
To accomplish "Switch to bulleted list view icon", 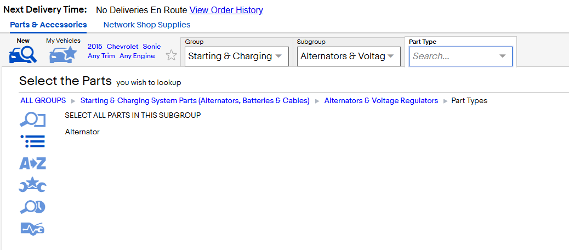I will [x=33, y=141].
